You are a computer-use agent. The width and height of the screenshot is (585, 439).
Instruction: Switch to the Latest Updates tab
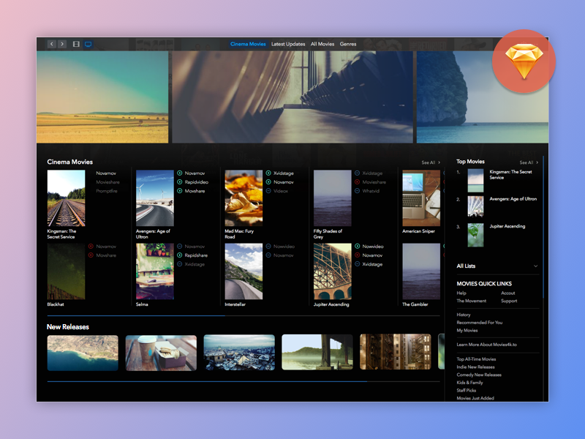click(288, 44)
